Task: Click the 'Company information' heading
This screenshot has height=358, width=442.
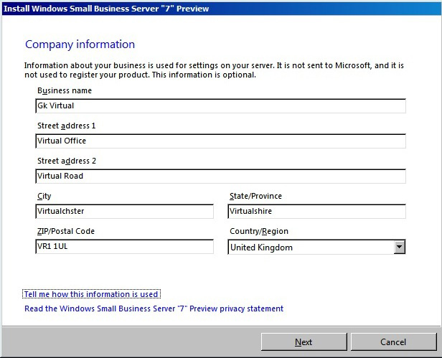Action: click(x=80, y=44)
